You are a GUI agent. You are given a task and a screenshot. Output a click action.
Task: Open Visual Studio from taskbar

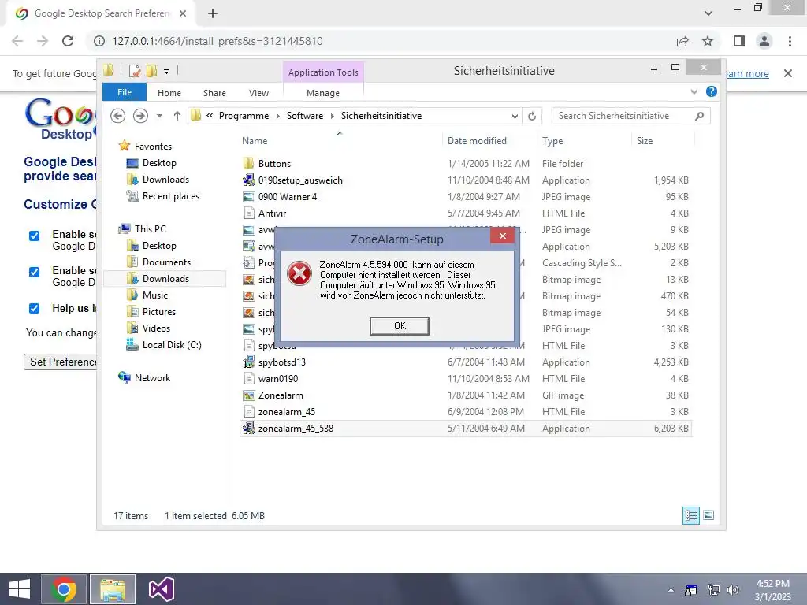pos(161,589)
